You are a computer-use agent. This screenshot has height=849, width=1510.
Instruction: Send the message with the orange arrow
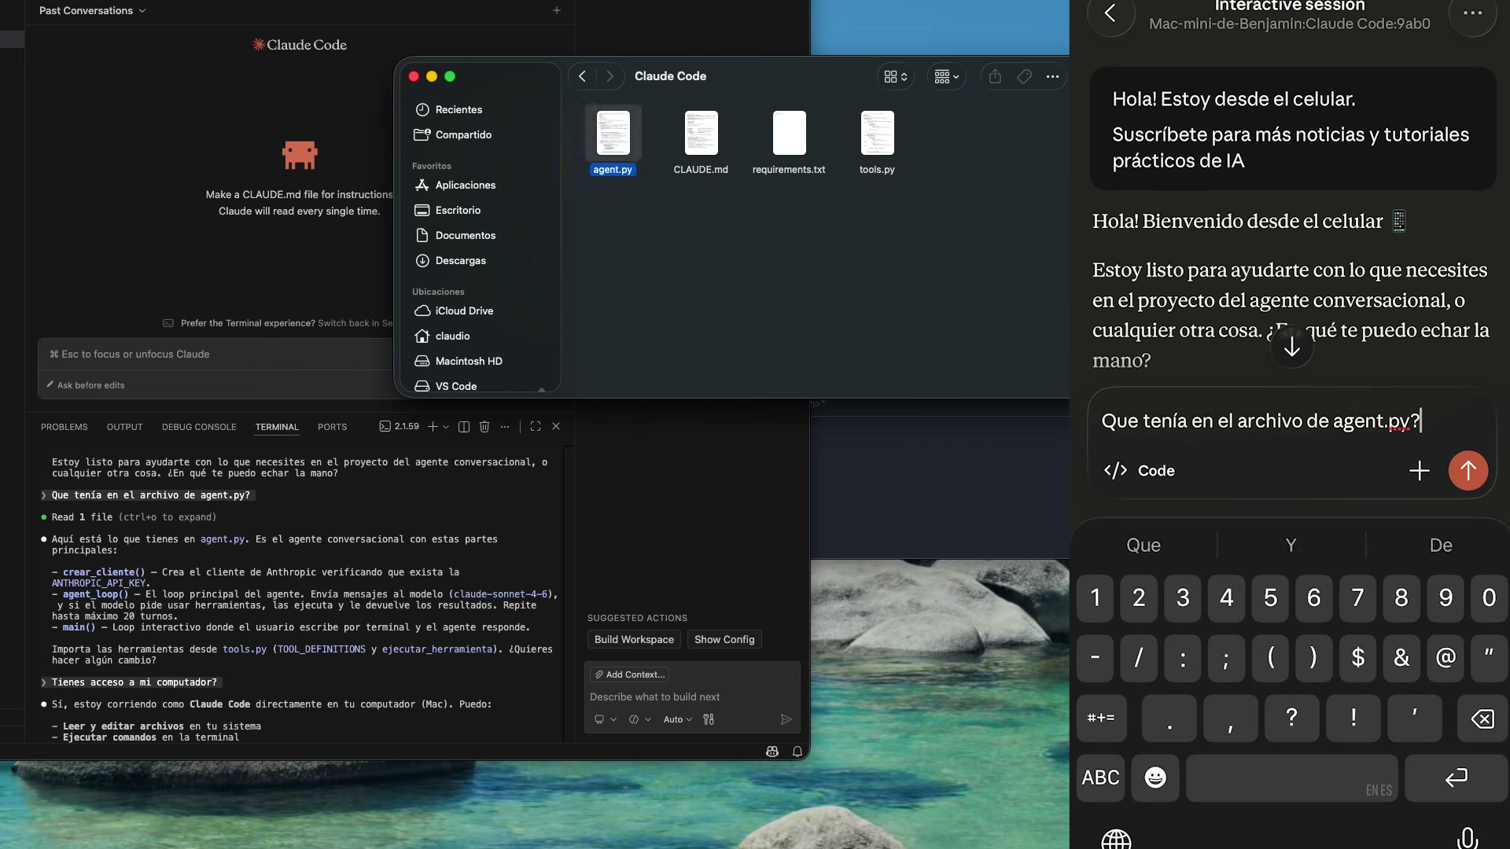coord(1468,471)
